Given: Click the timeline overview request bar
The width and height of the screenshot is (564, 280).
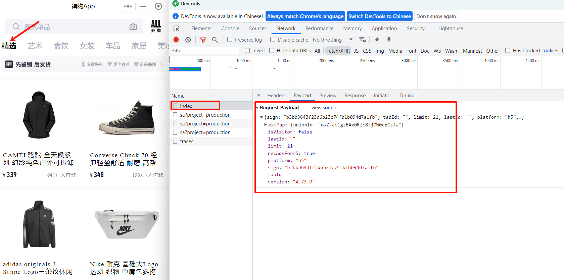Looking at the screenshot, I should click(185, 69).
